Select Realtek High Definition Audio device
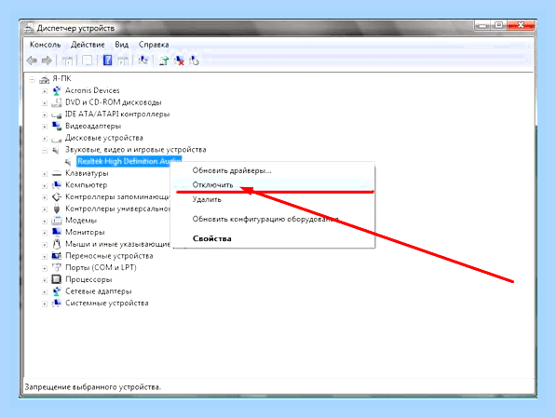The image size is (556, 418). click(129, 161)
